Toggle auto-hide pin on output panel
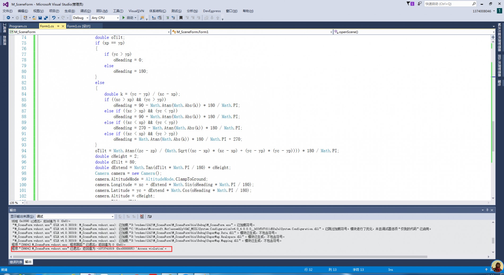Image resolution: width=504 pixels, height=275 pixels. point(487,210)
